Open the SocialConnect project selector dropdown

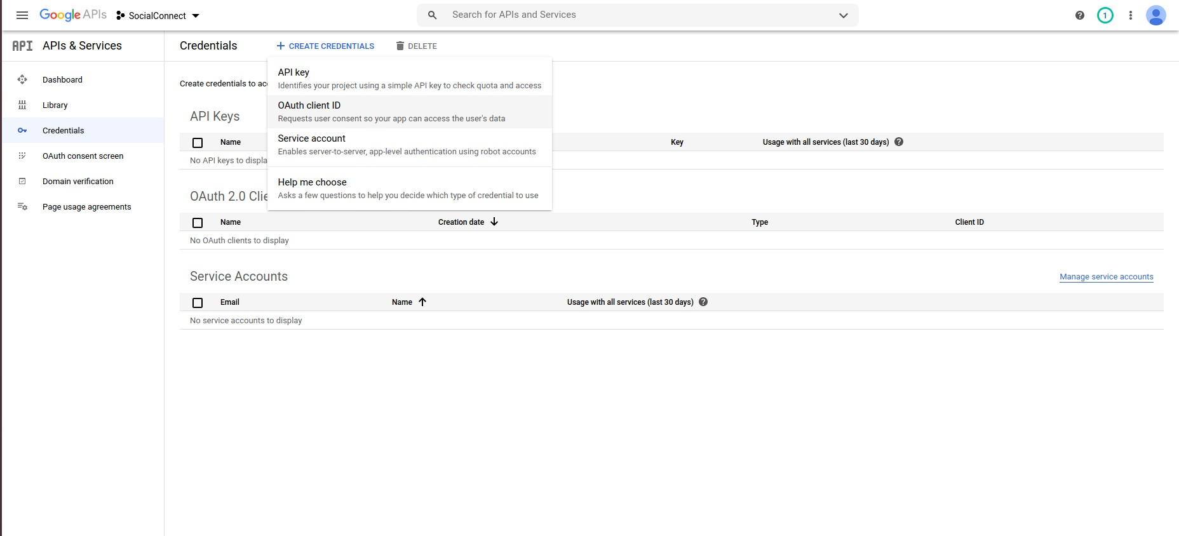[158, 15]
